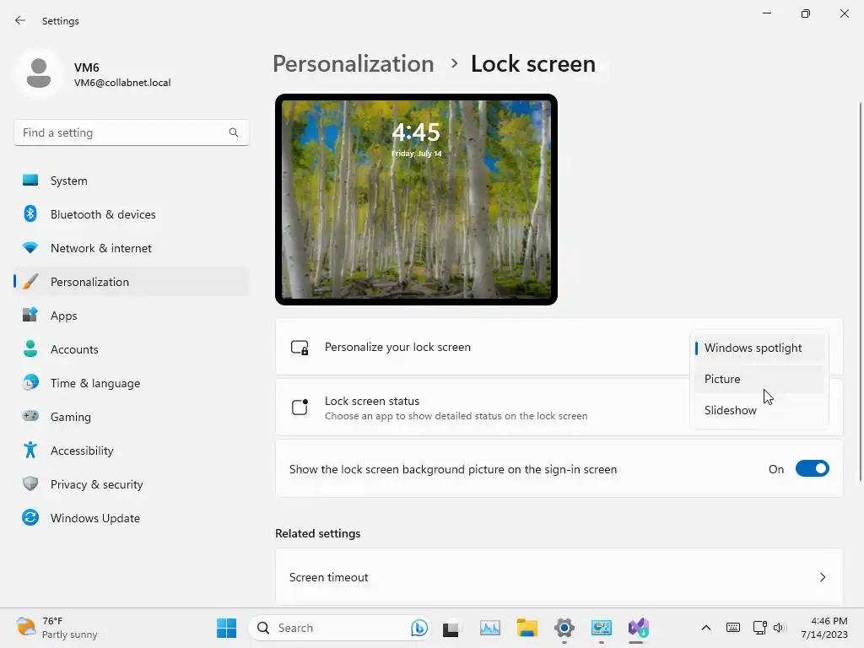Click the Accessibility figure icon
This screenshot has width=864, height=648.
click(x=30, y=451)
